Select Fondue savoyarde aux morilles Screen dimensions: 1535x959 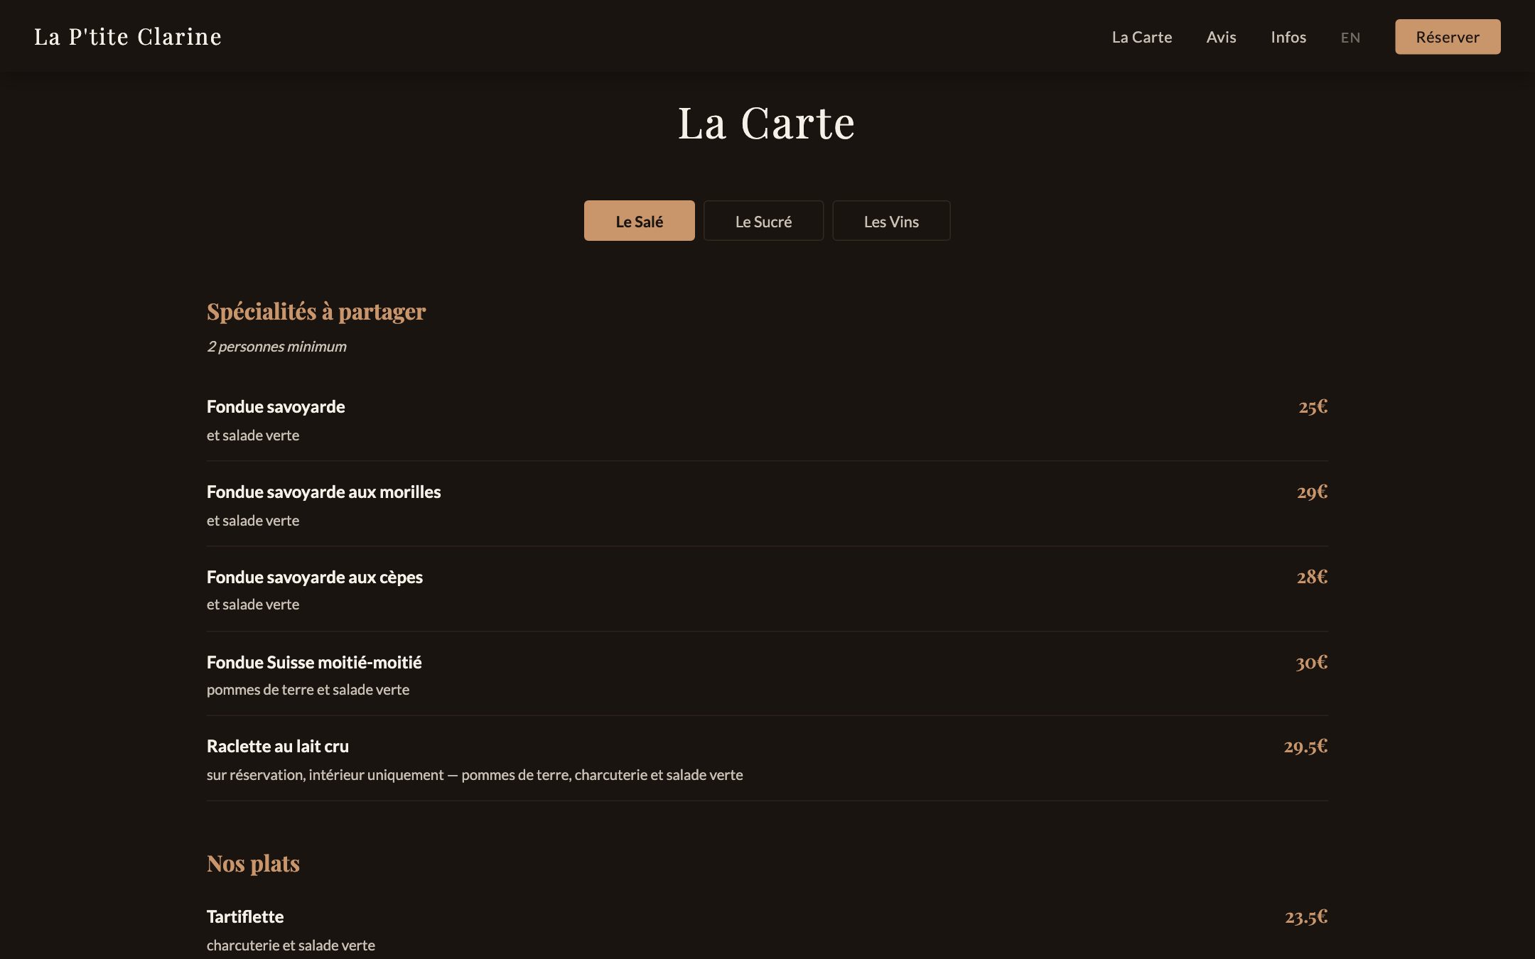click(323, 492)
